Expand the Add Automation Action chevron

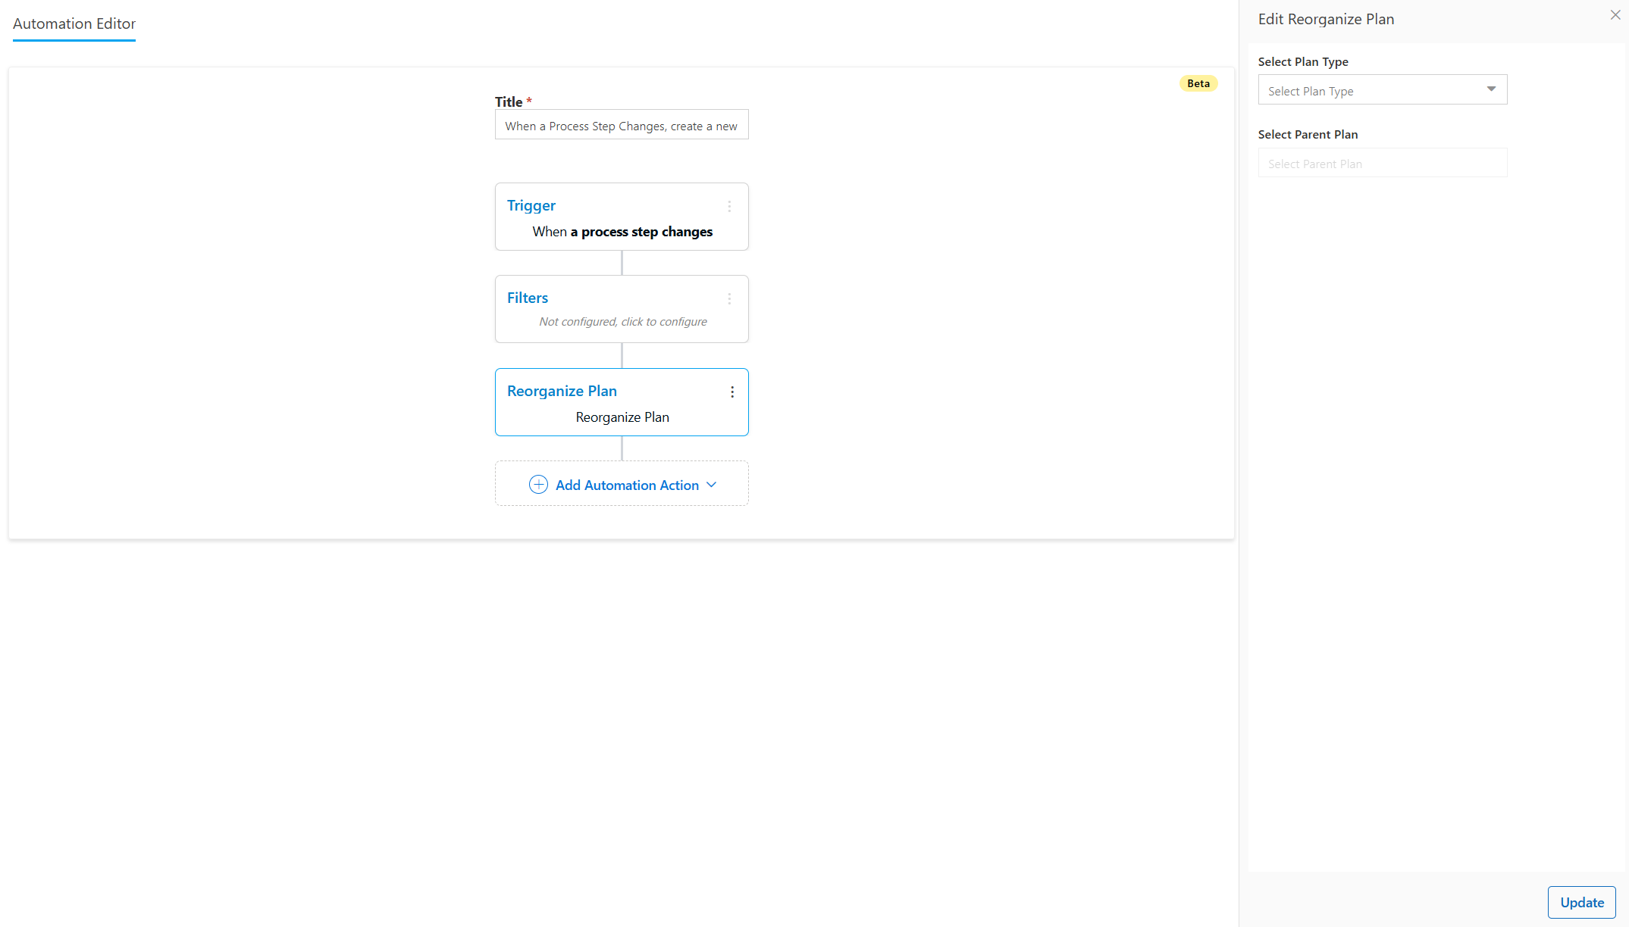(x=711, y=485)
